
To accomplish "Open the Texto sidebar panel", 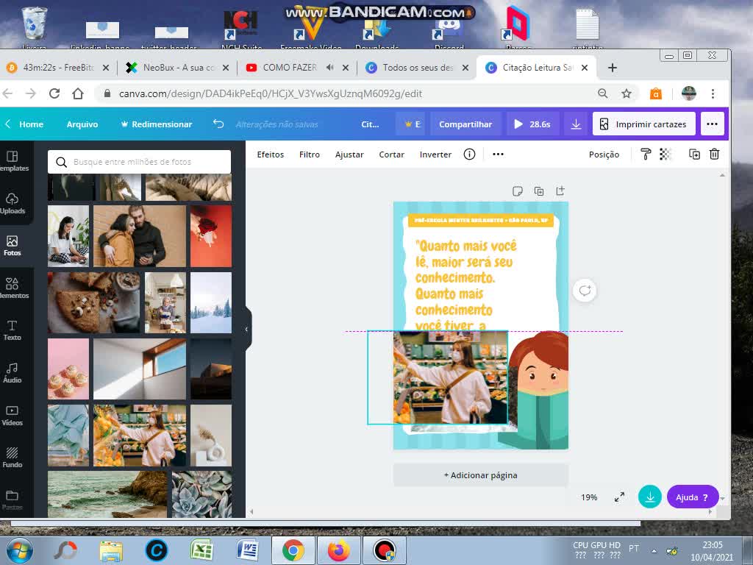I will tap(13, 330).
